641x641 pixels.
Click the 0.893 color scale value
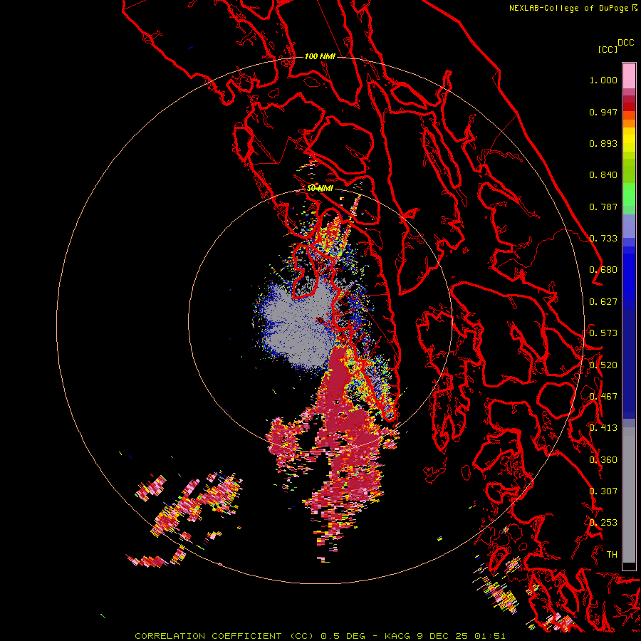pyautogui.click(x=603, y=143)
